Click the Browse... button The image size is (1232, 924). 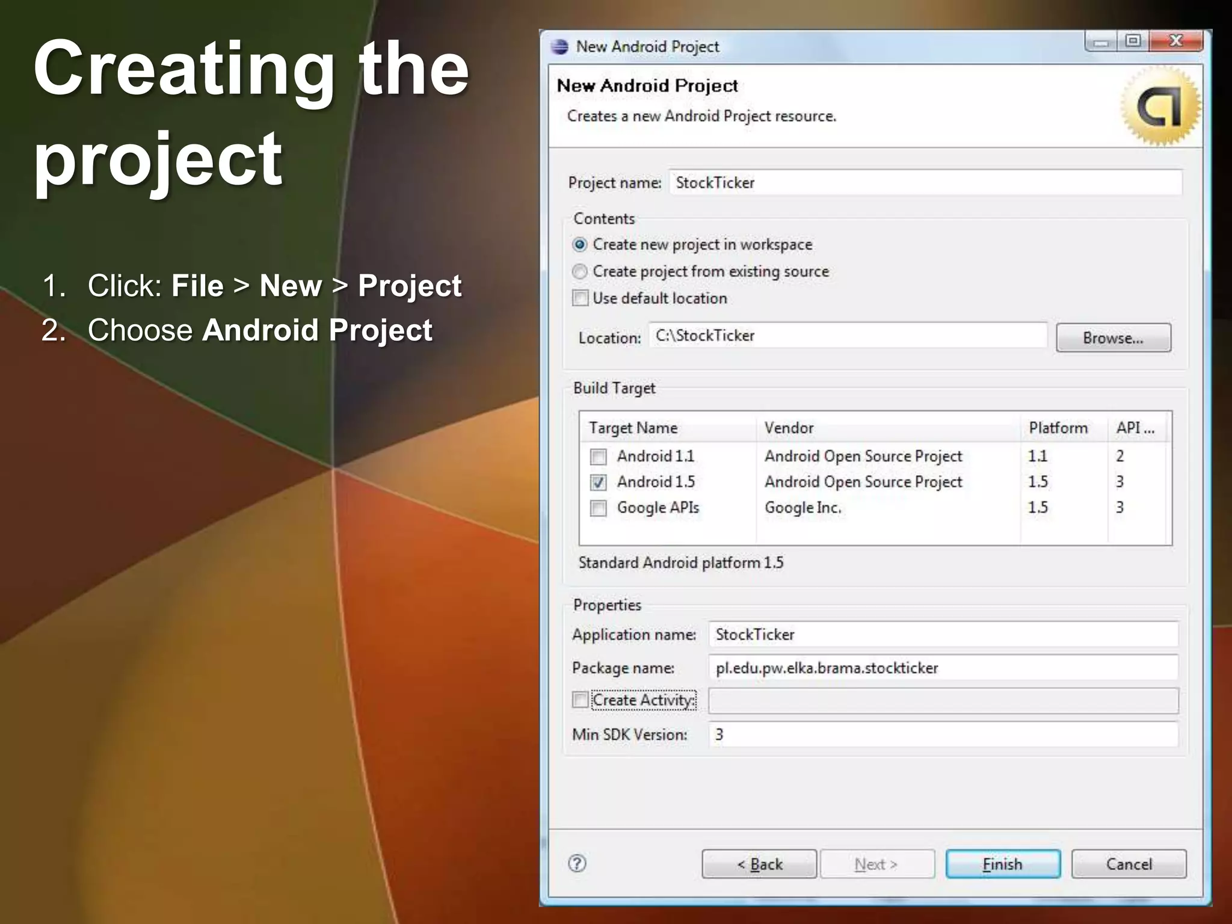coord(1113,337)
